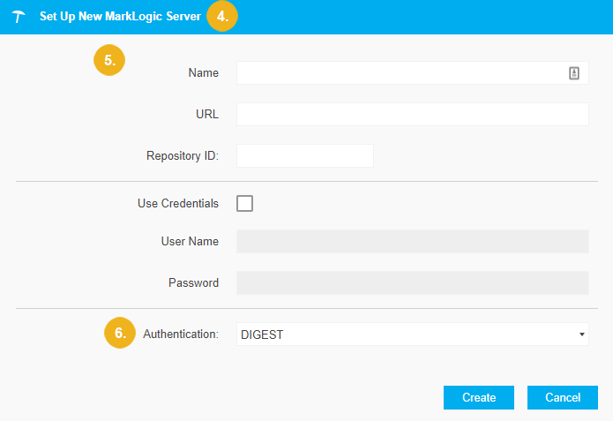
Task: Click the 'Name' field label
Action: [x=203, y=72]
